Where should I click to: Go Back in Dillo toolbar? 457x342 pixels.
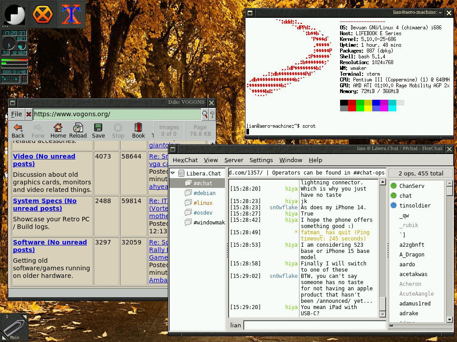18,130
